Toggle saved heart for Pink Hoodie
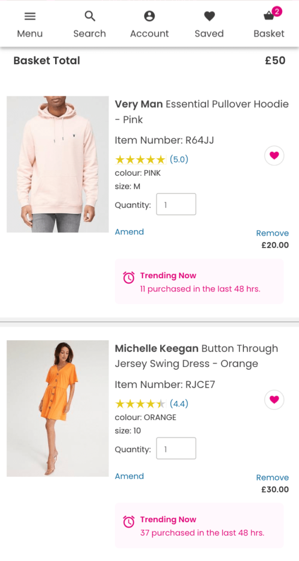 (274, 156)
